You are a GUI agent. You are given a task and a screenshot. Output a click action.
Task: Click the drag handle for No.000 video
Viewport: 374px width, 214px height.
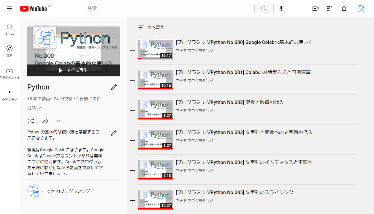pyautogui.click(x=133, y=50)
